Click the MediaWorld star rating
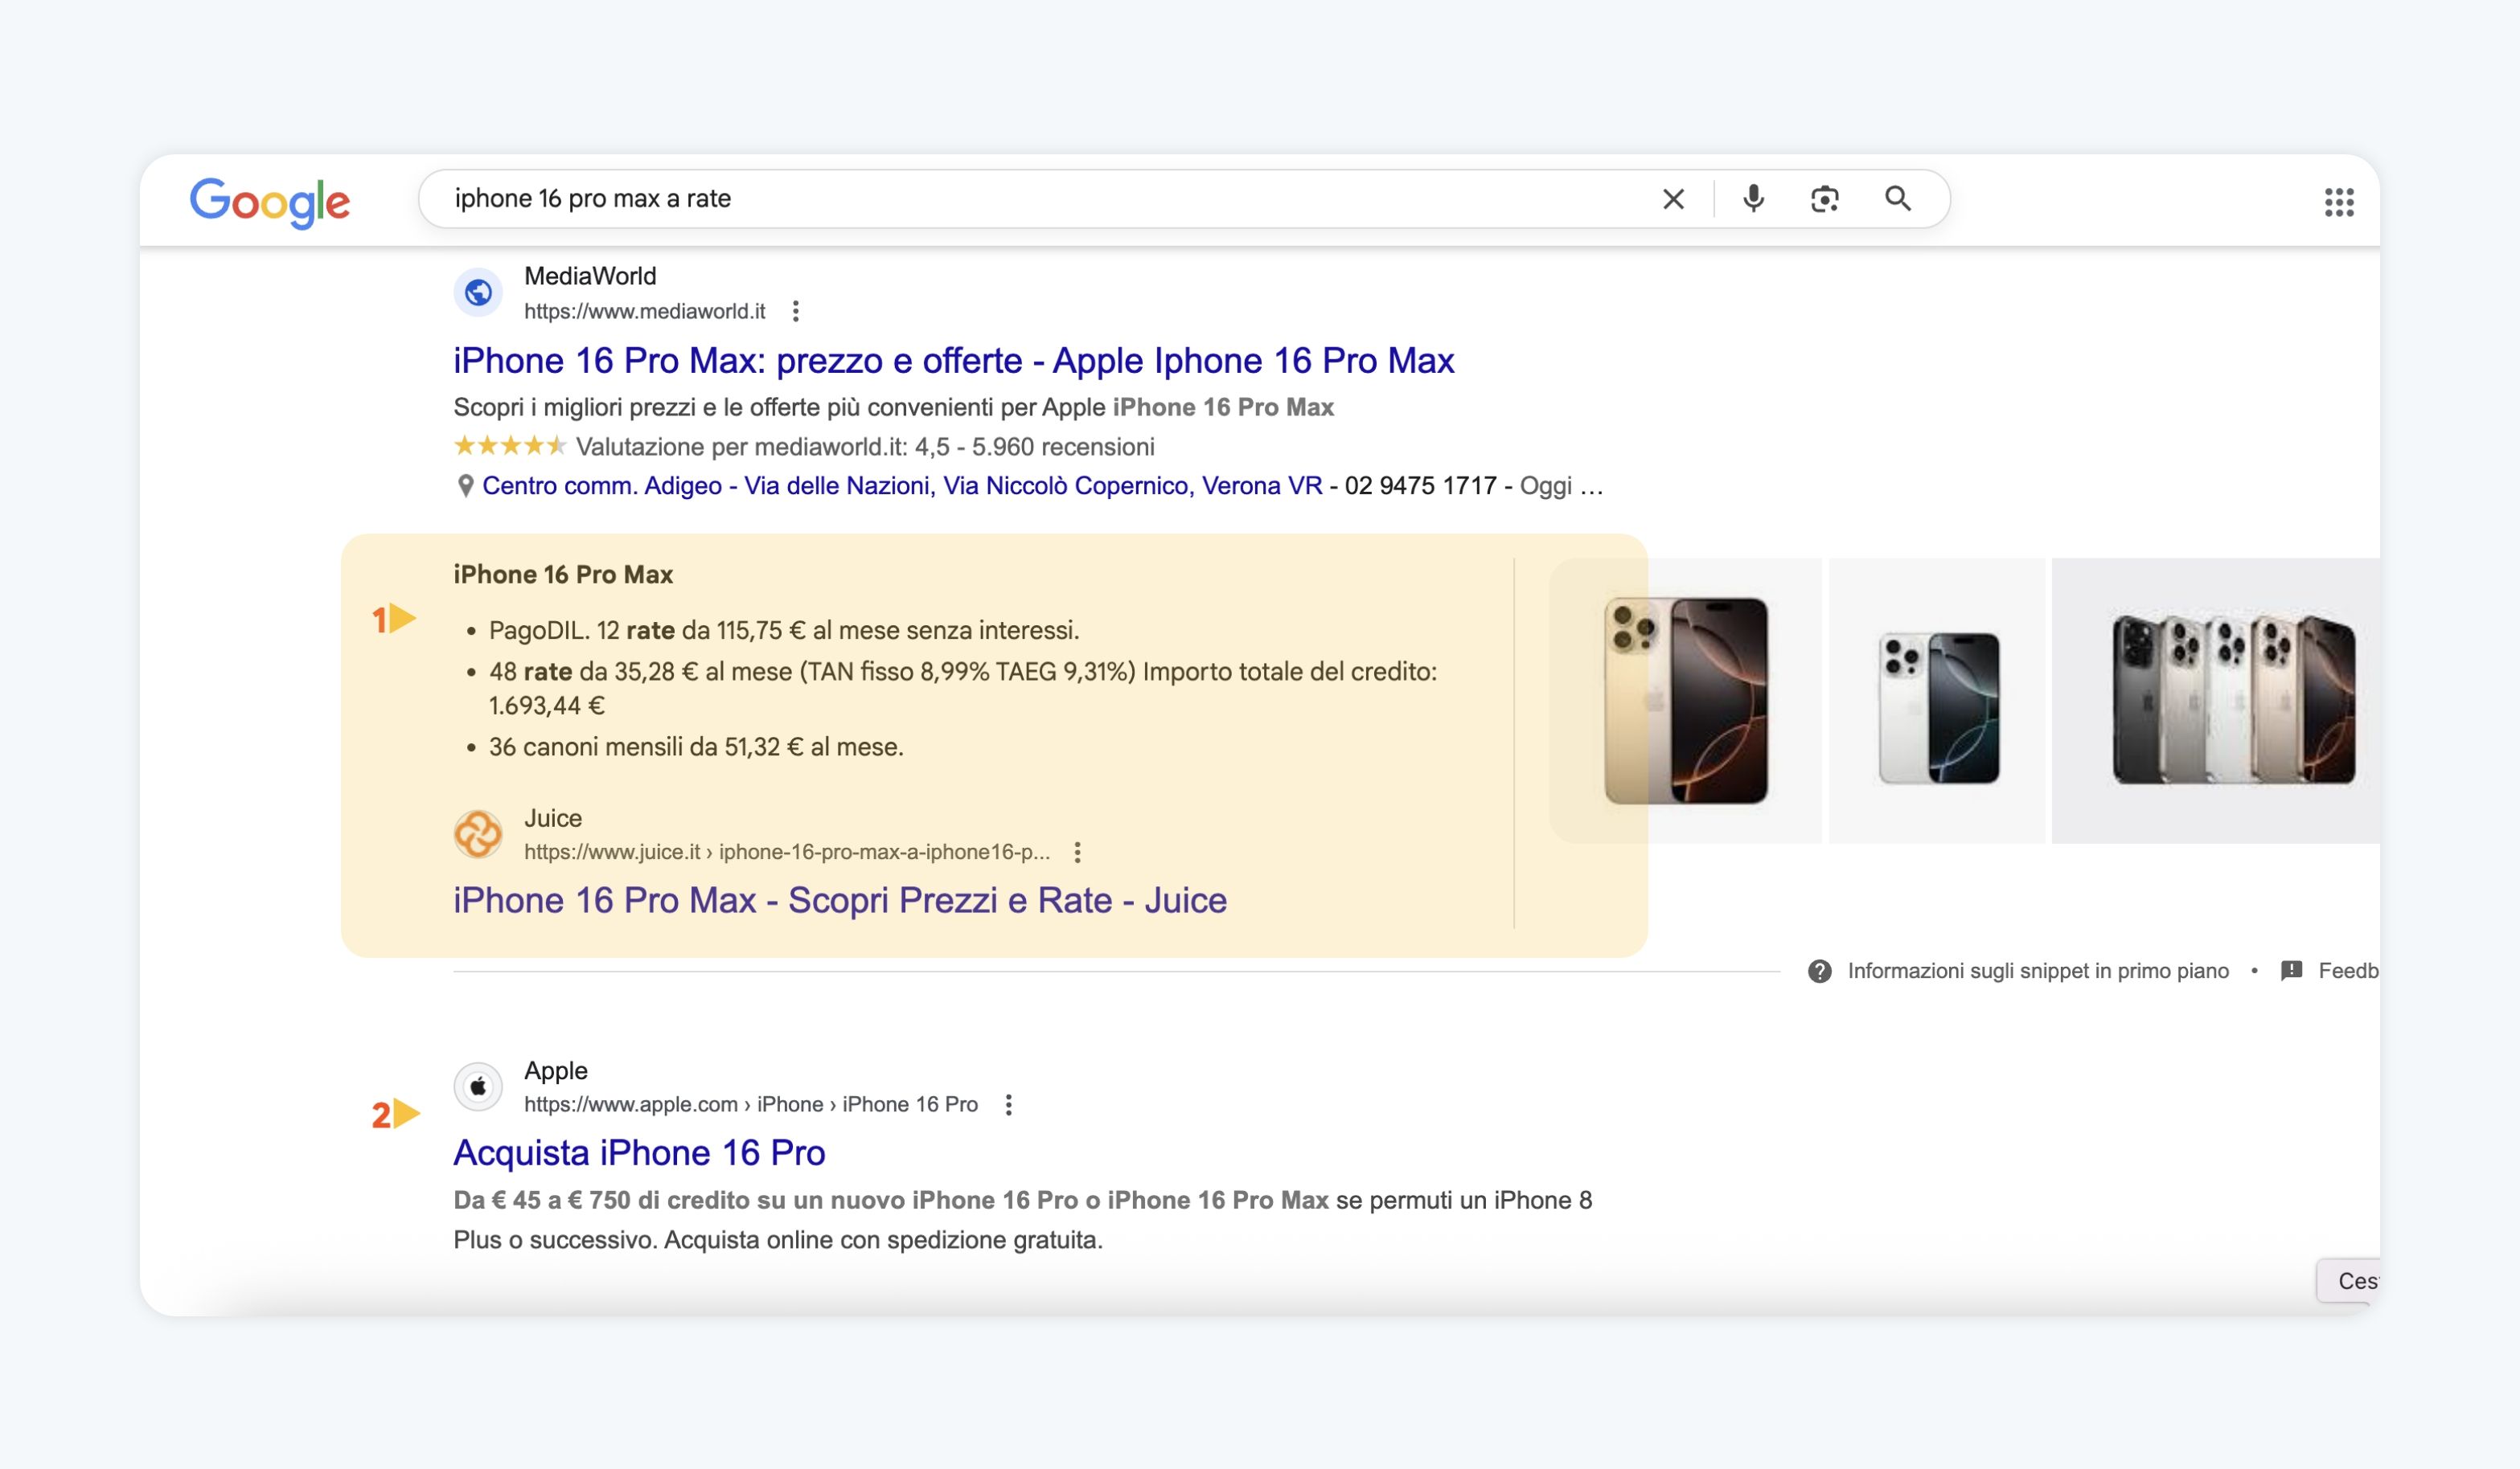This screenshot has width=2520, height=1469. pos(510,446)
